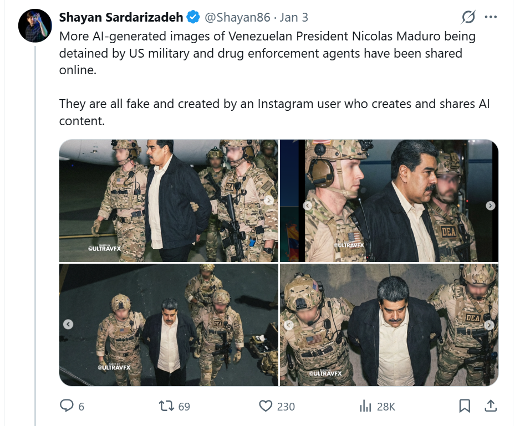Open Shayan Sardarizadeh display name link

point(121,18)
